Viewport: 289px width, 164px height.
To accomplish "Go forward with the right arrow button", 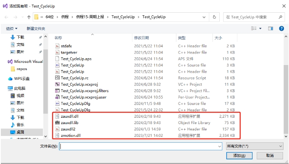I will point(15,17).
